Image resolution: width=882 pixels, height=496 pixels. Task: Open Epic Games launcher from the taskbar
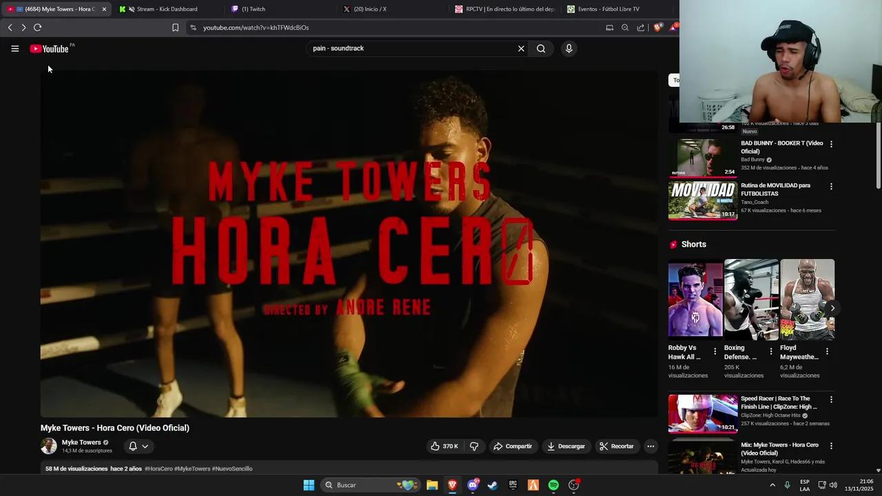tap(513, 485)
